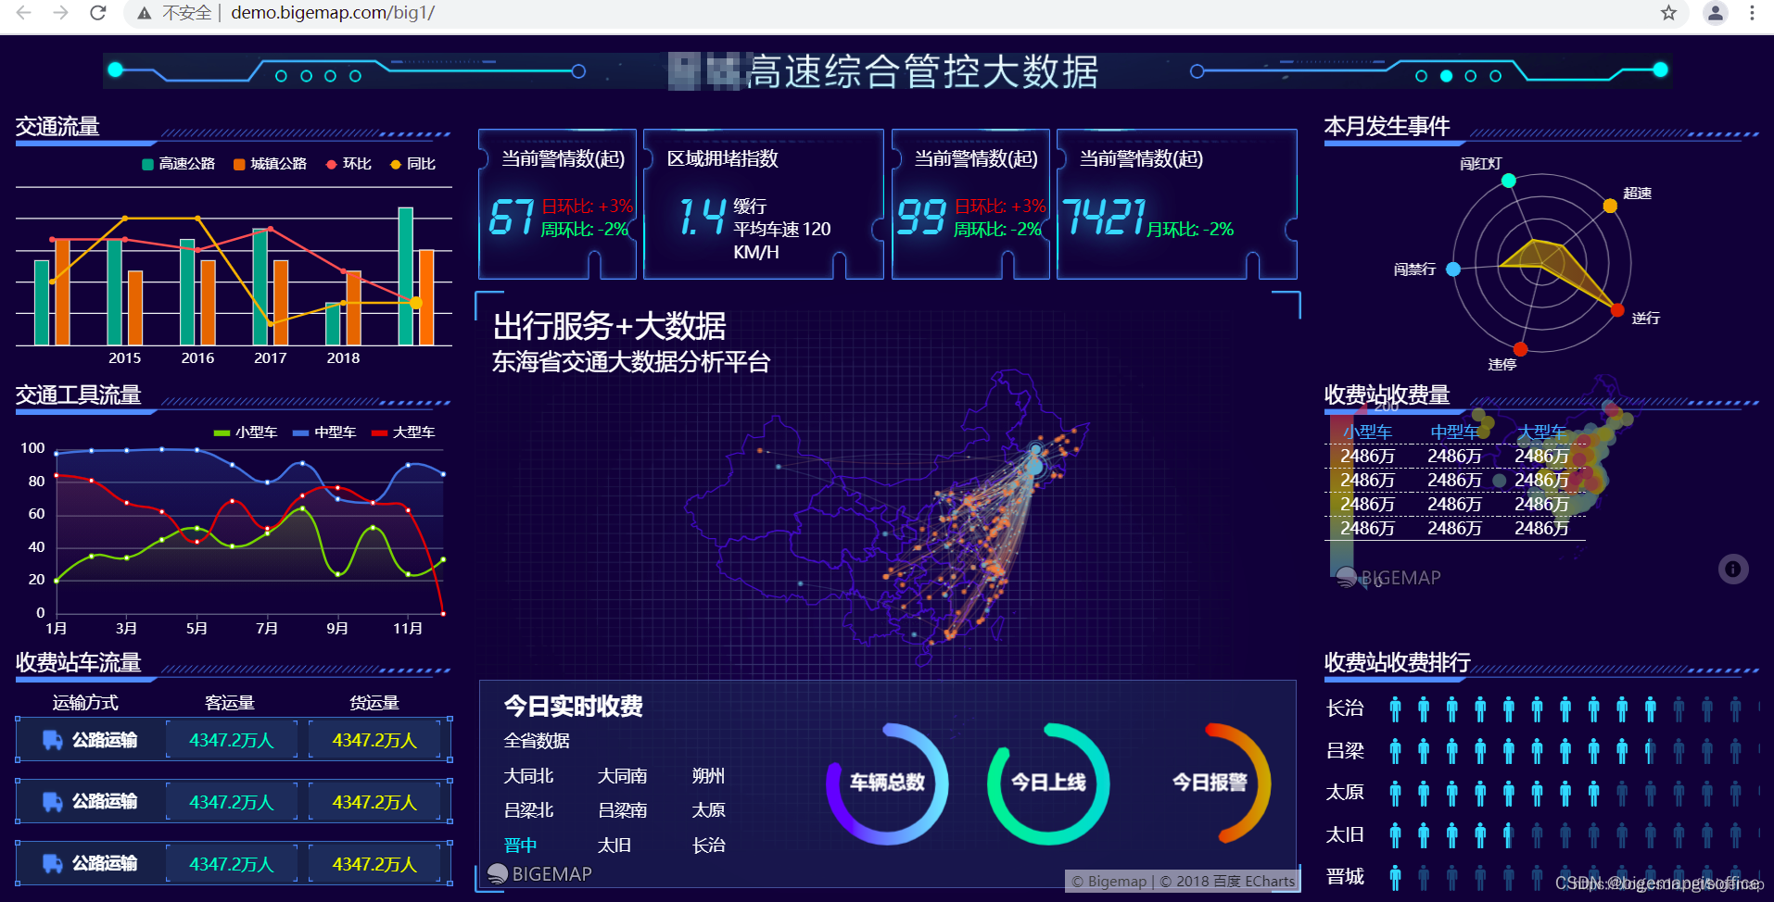The width and height of the screenshot is (1774, 902).
Task: Click the browser forward arrow
Action: click(60, 13)
